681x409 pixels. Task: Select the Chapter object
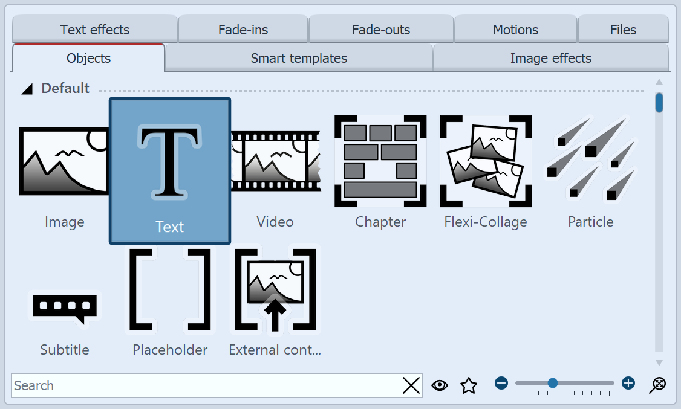[380, 161]
